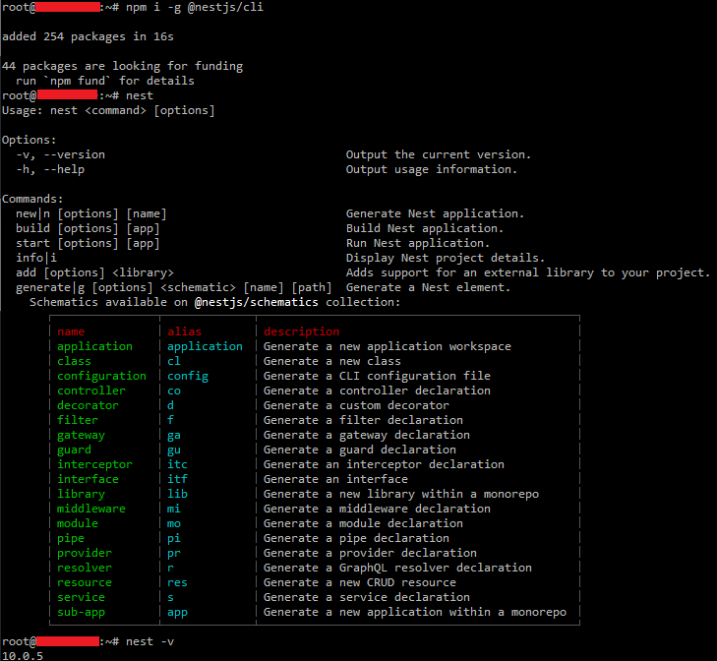Click the 'start [options] [app]' command

(x=88, y=243)
